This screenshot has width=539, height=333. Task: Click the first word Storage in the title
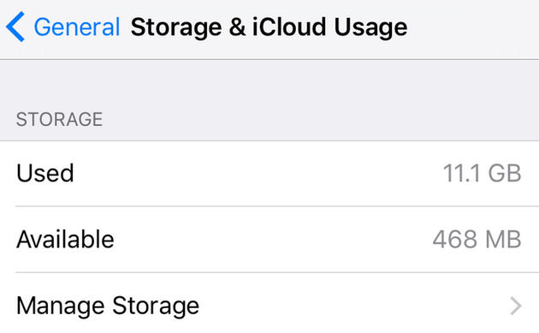pos(176,28)
